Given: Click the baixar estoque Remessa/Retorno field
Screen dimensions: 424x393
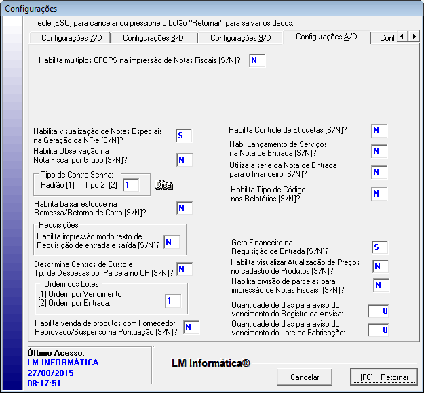Looking at the screenshot, I should pyautogui.click(x=185, y=209).
